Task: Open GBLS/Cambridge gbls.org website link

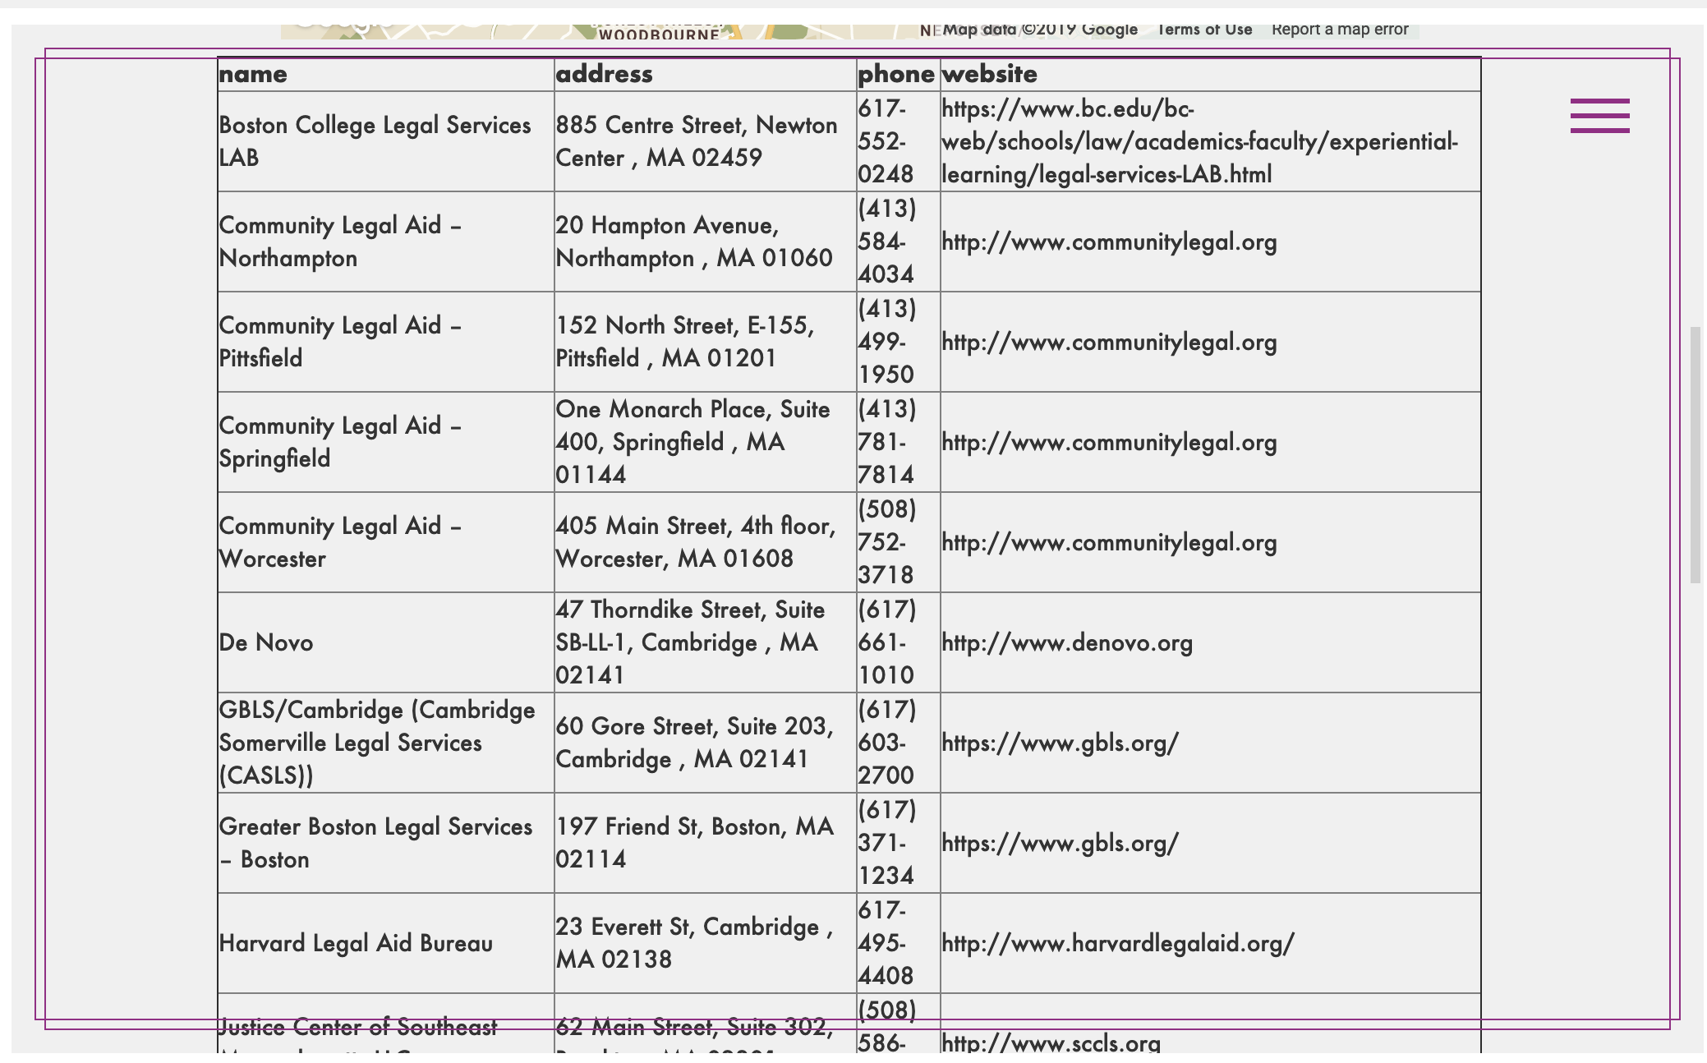Action: (x=1059, y=743)
